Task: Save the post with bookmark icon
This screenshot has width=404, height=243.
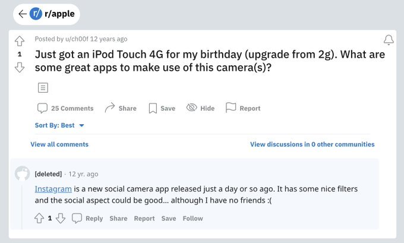Action: click(x=162, y=108)
